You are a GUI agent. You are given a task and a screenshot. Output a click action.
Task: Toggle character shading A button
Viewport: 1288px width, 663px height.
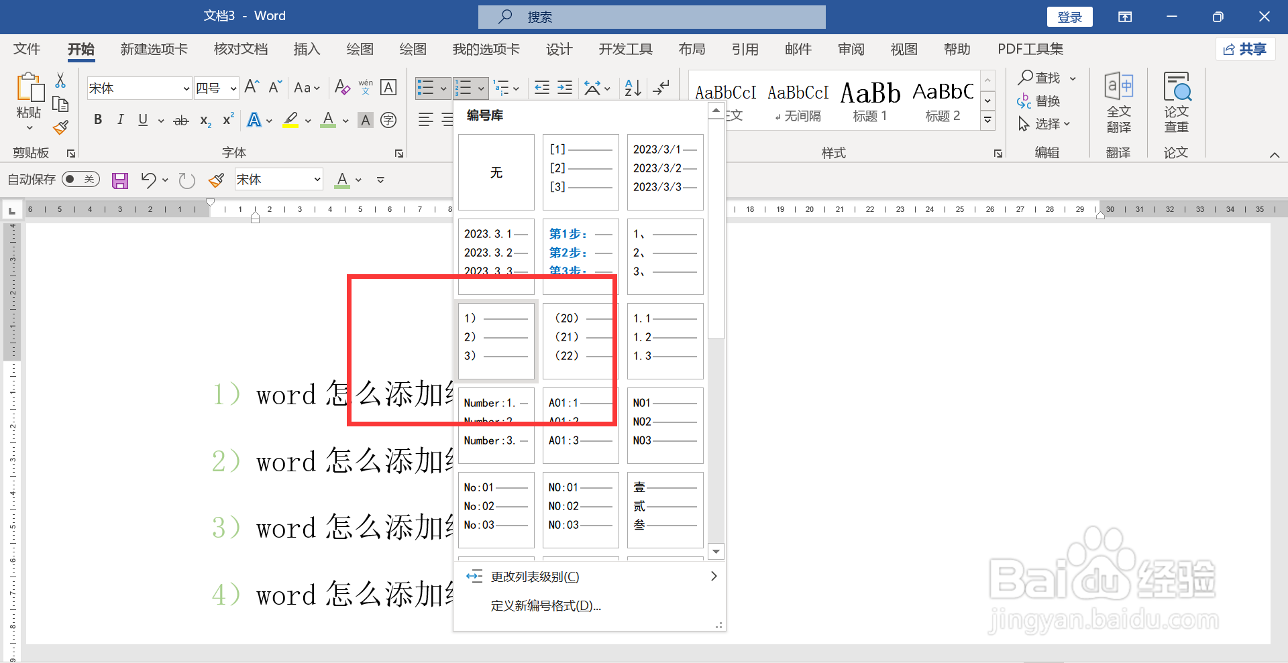pyautogui.click(x=366, y=120)
